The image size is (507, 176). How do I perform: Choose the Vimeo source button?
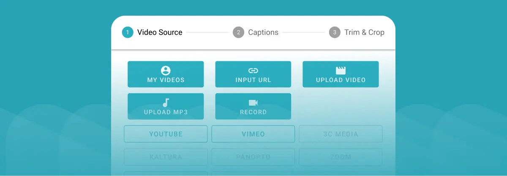coord(253,134)
